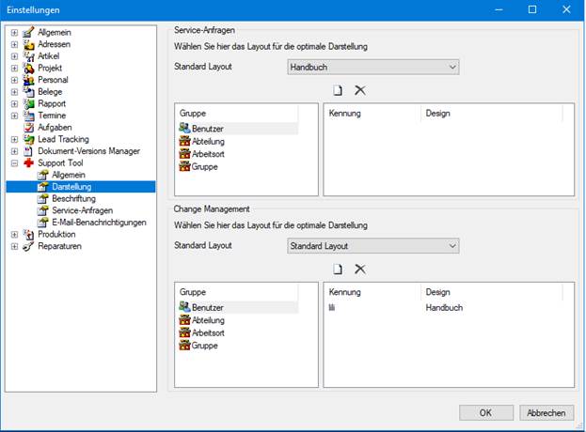This screenshot has width=586, height=432.
Task: Open the Beschriftung settings page
Action: click(73, 198)
